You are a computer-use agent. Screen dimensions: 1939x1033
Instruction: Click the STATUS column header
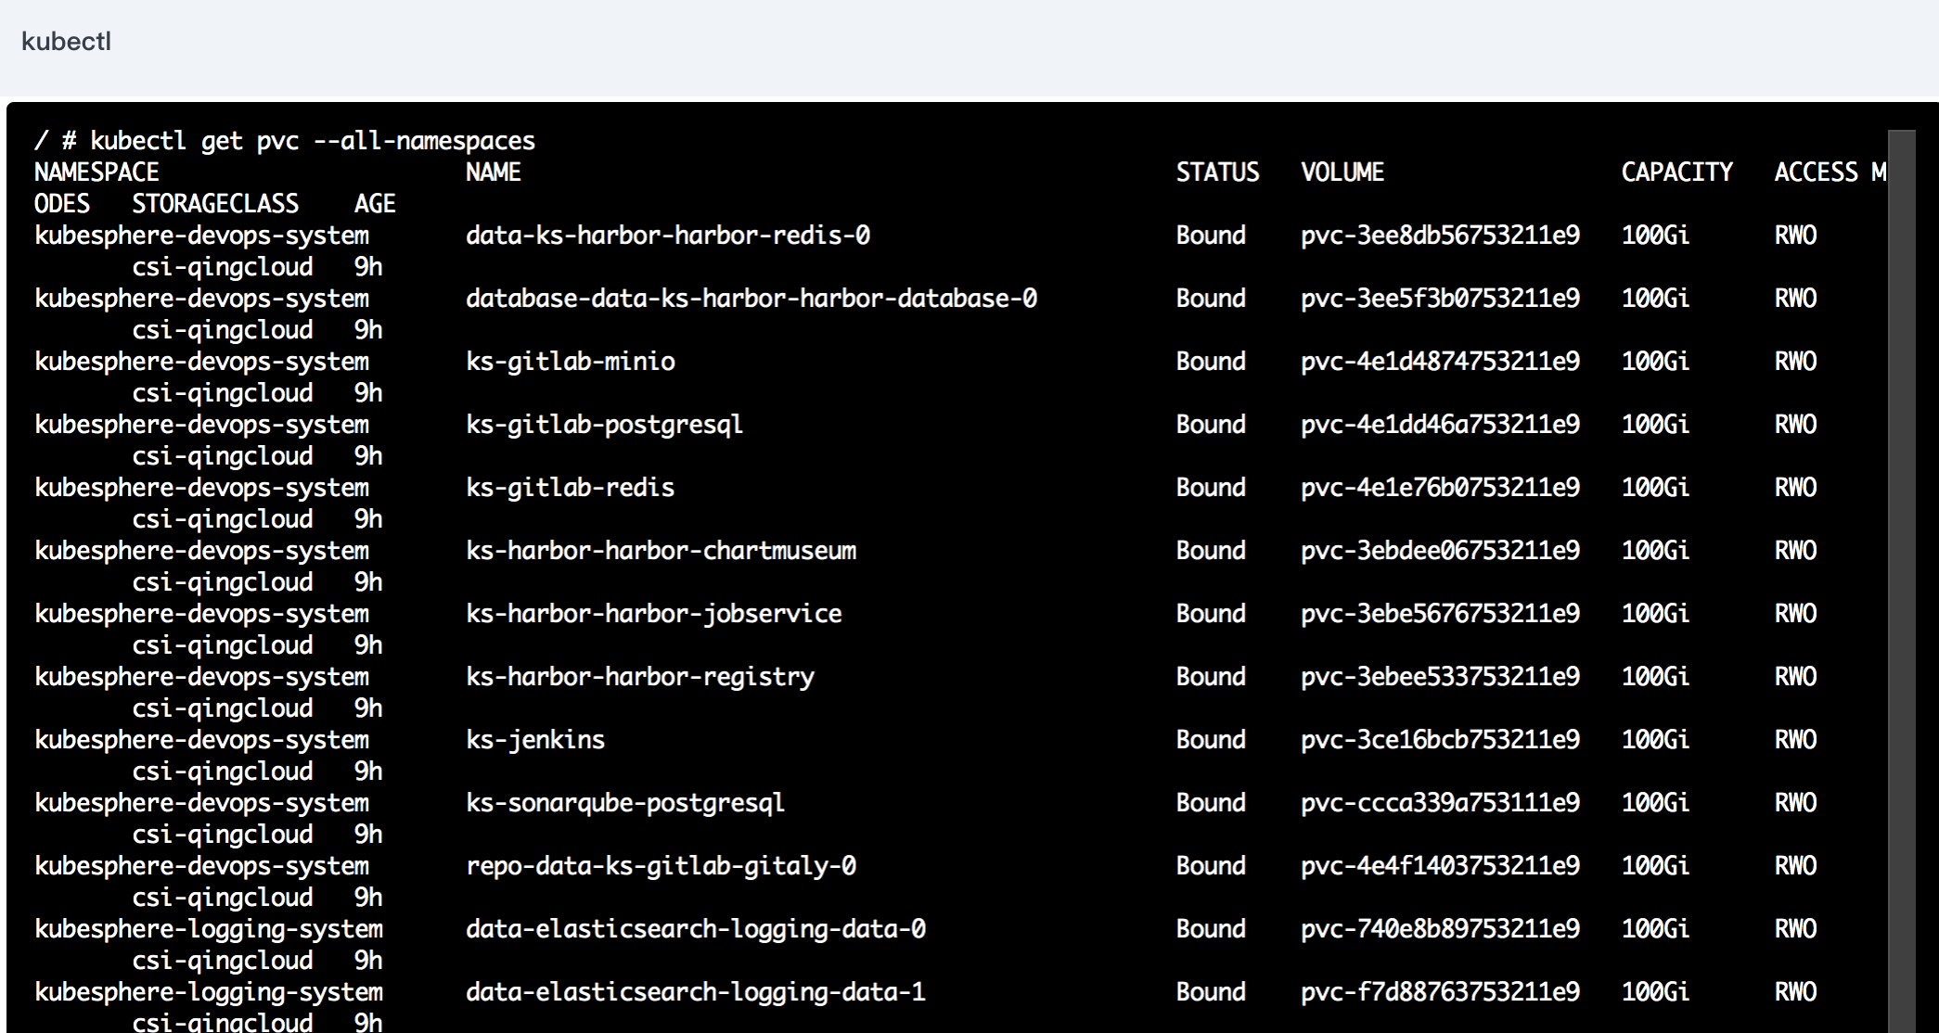pyautogui.click(x=1217, y=172)
